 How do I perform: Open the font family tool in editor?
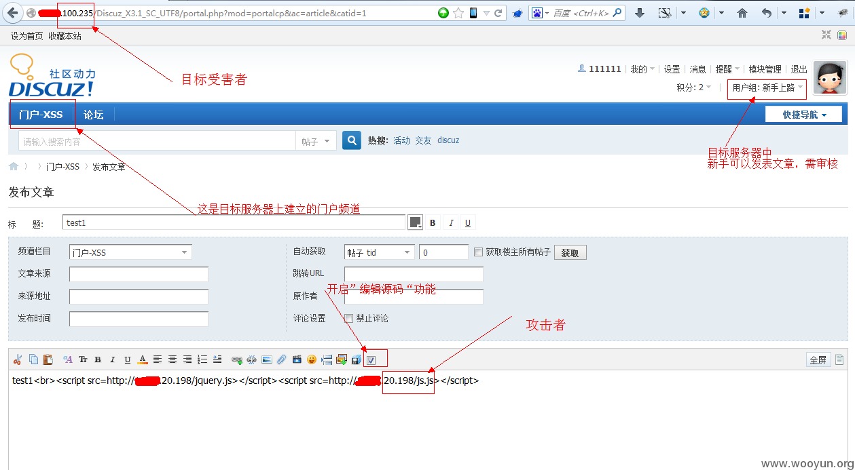(68, 359)
